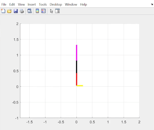The image size is (154, 130).
Task: Open the Desktop menu
Action: coord(56,4)
